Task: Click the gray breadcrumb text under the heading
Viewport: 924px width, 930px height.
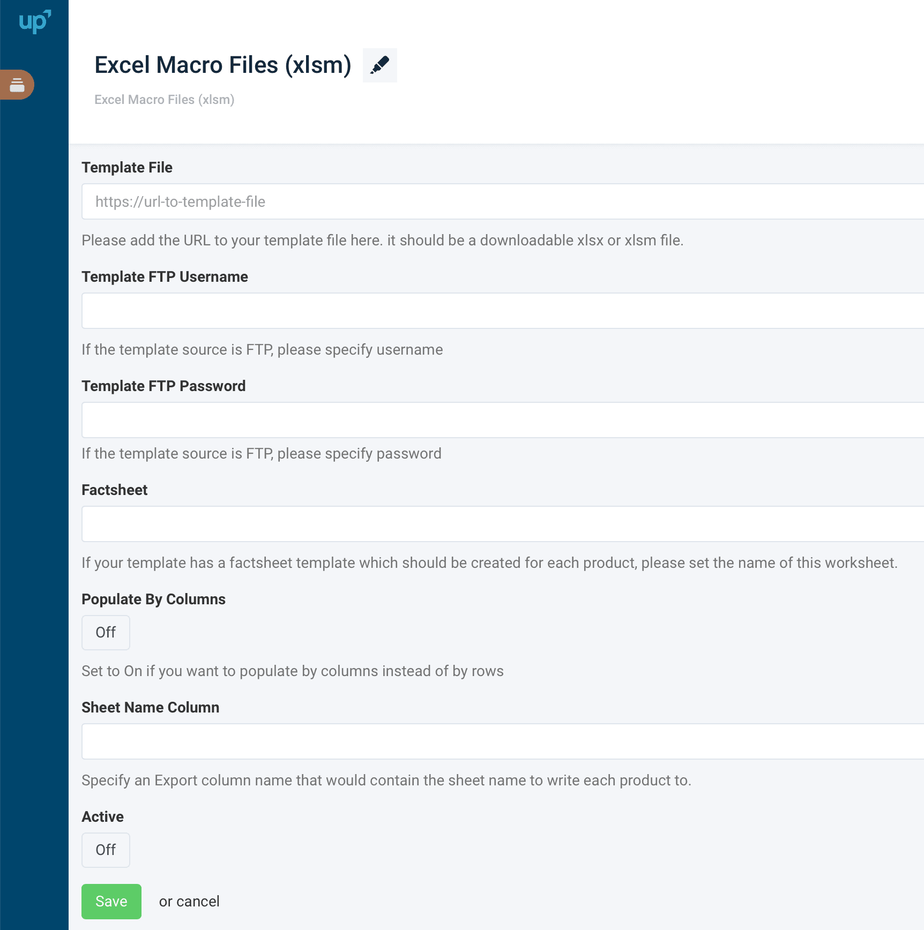Action: pos(164,100)
